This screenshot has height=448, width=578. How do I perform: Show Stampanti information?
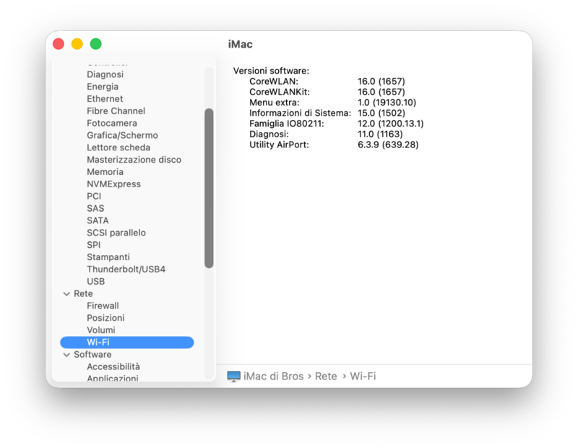pos(108,257)
